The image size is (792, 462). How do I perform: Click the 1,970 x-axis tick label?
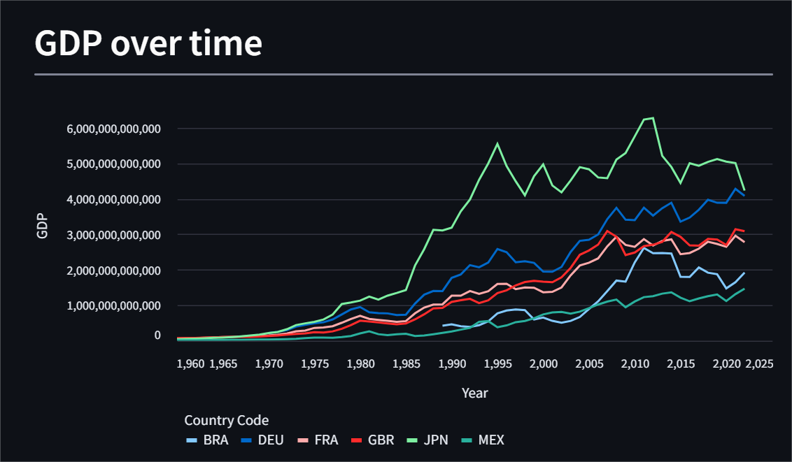(x=269, y=364)
